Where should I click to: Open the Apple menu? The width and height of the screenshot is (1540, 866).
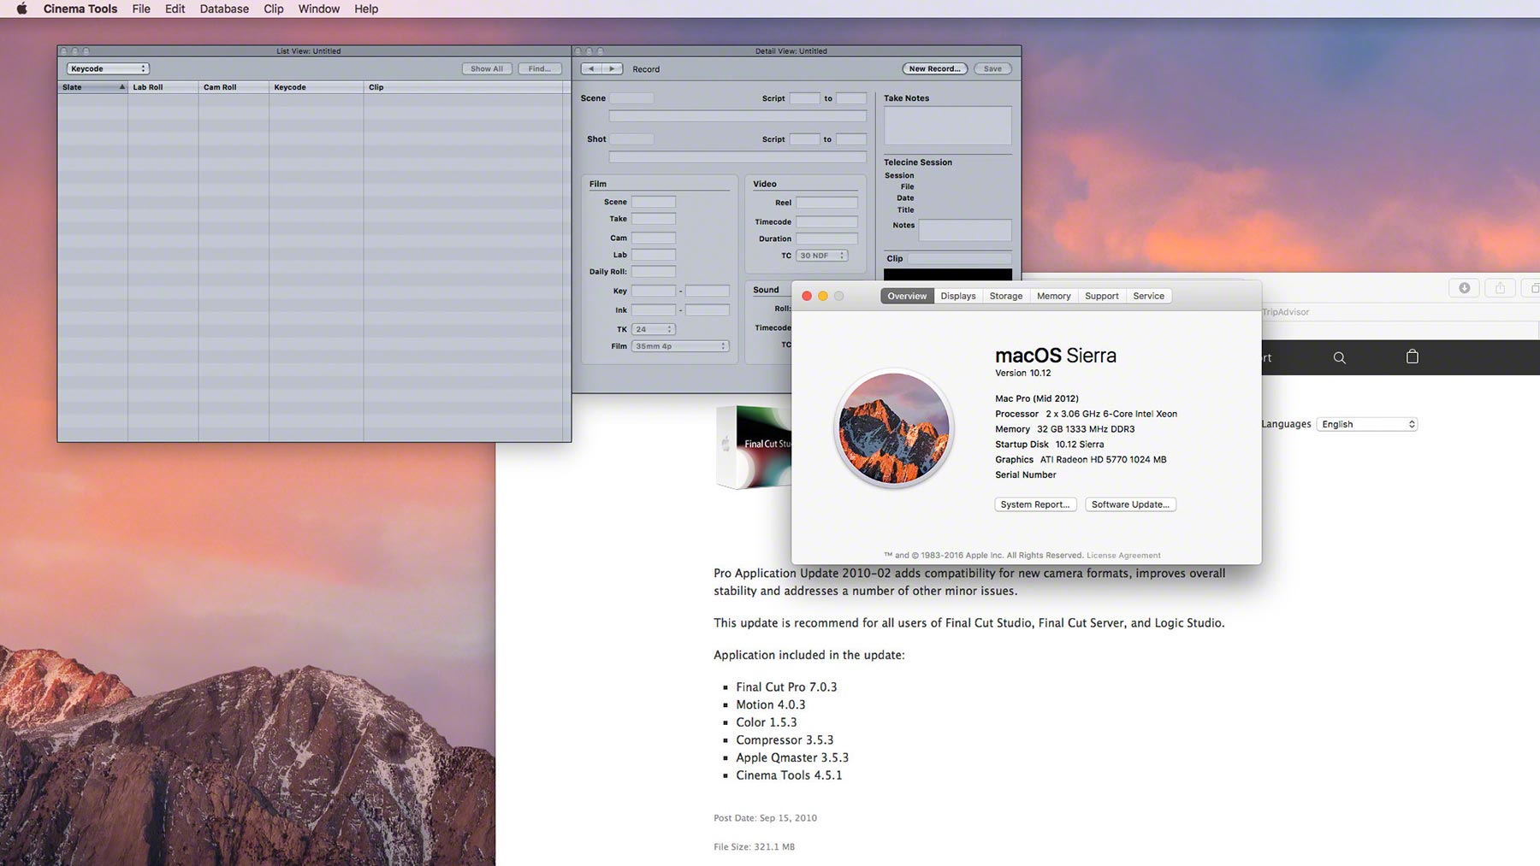[x=22, y=9]
